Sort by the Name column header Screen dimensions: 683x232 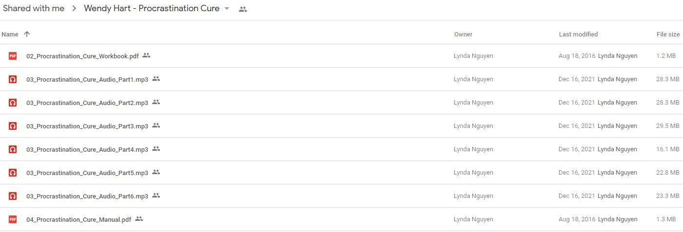(x=10, y=35)
